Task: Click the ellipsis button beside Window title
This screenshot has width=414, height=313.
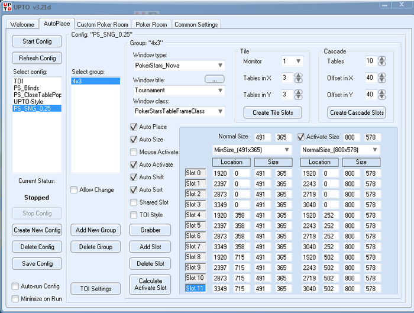Action: pyautogui.click(x=215, y=79)
